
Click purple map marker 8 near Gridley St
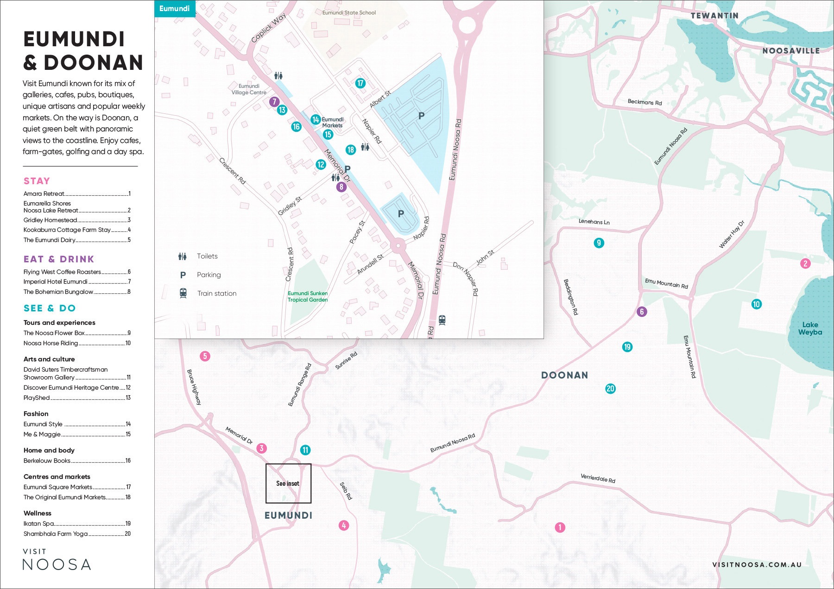point(341,187)
